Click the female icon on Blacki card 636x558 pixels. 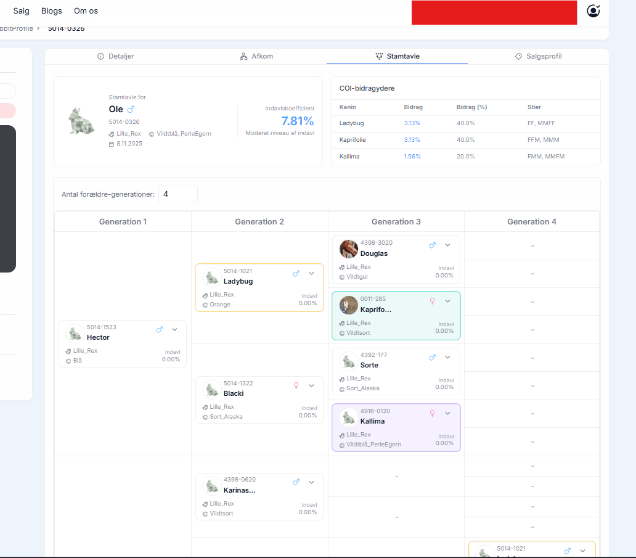(x=296, y=385)
